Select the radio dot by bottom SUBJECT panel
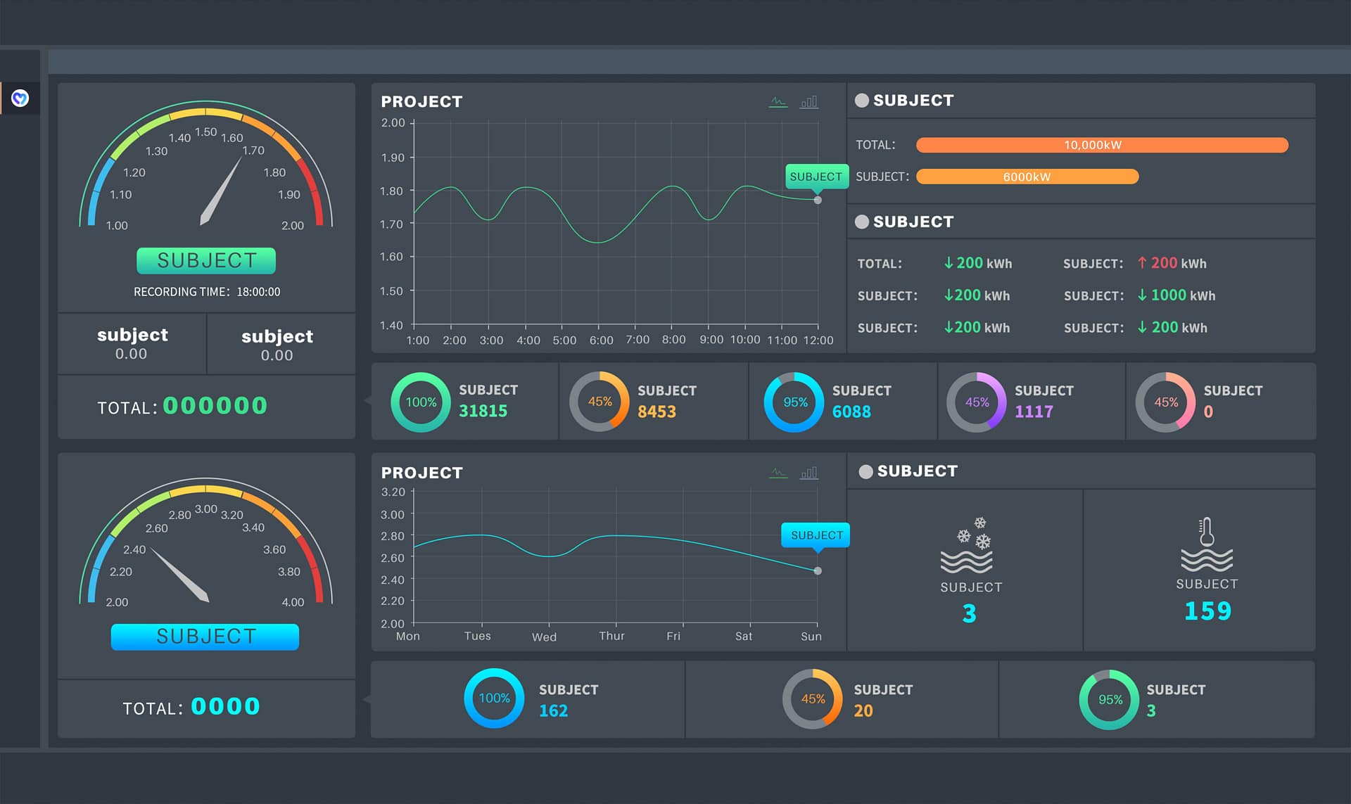The width and height of the screenshot is (1351, 804). point(865,471)
